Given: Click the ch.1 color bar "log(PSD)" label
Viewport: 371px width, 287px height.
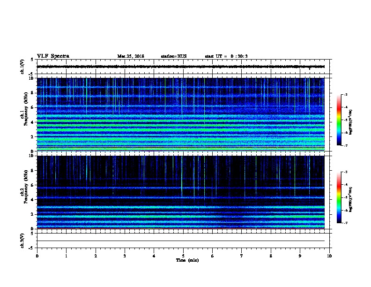Looking at the screenshot, I should tap(351, 122).
